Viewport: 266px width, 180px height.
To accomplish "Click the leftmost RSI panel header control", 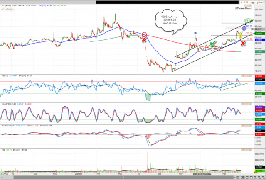I will pos(243,76).
